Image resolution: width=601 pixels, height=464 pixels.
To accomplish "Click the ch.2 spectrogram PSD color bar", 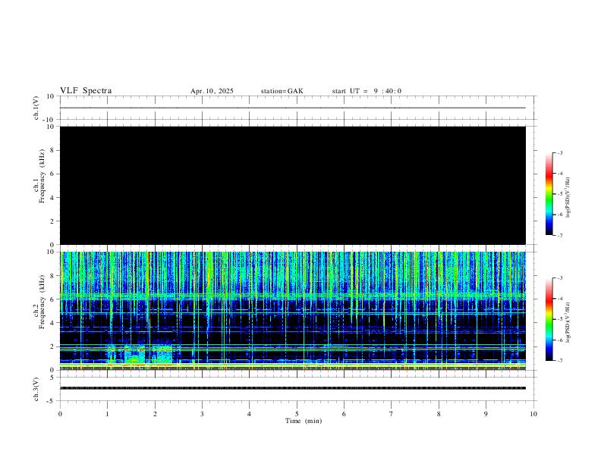I will 549,319.
